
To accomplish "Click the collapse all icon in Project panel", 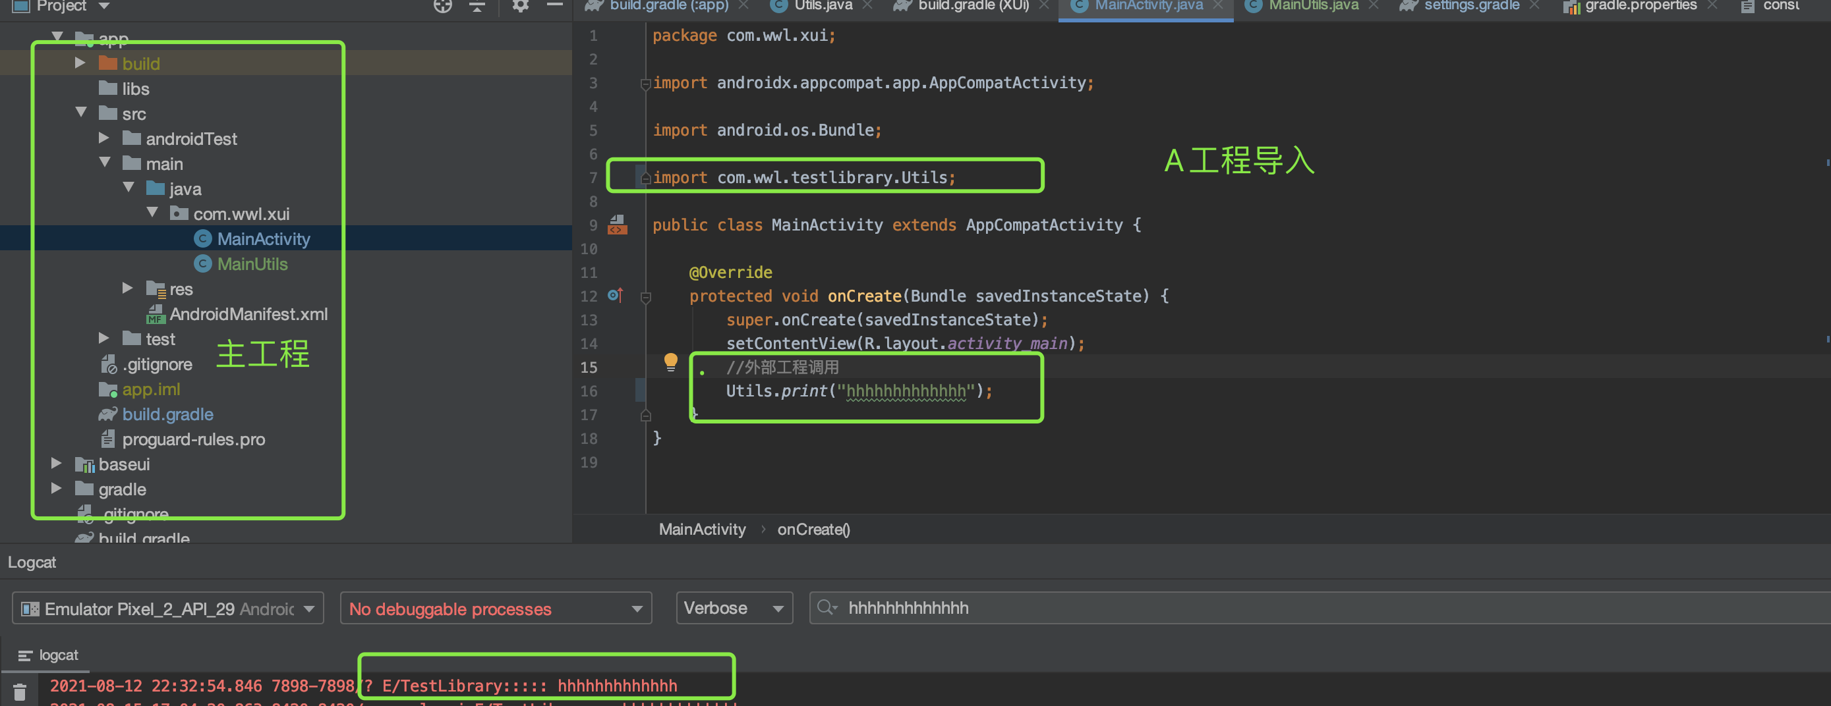I will 477,7.
